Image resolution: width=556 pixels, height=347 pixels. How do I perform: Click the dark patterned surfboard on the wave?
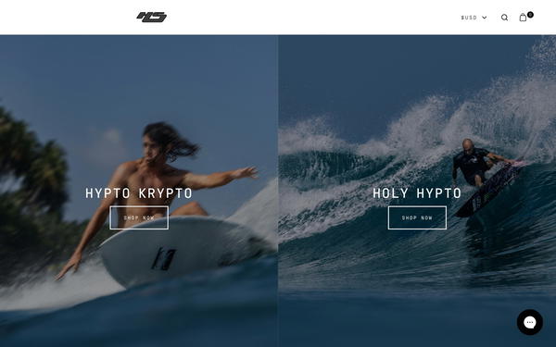point(489,192)
